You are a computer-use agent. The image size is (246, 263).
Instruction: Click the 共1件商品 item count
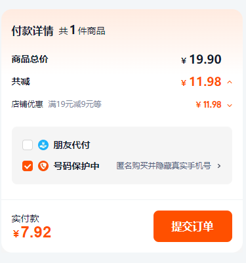pyautogui.click(x=82, y=30)
